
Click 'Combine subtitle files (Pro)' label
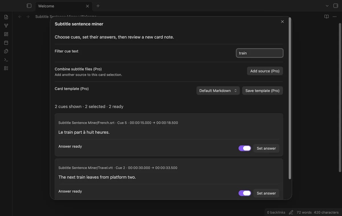[x=78, y=69]
